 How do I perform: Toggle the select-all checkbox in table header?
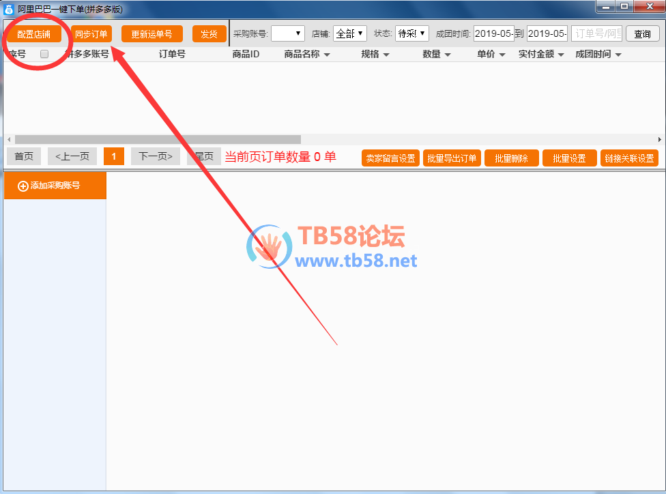tap(44, 54)
